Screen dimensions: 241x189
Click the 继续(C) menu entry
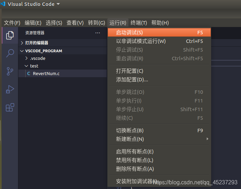click(159, 118)
